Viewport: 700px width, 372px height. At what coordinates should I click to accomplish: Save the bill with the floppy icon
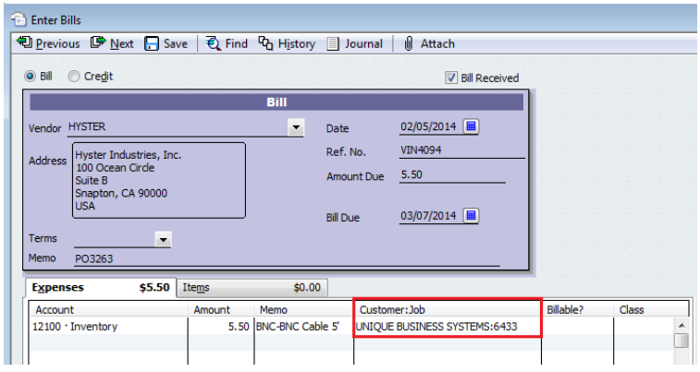(x=153, y=43)
